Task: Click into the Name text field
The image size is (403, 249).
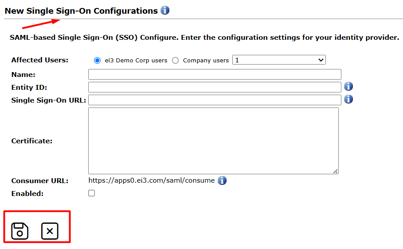Action: [x=215, y=74]
